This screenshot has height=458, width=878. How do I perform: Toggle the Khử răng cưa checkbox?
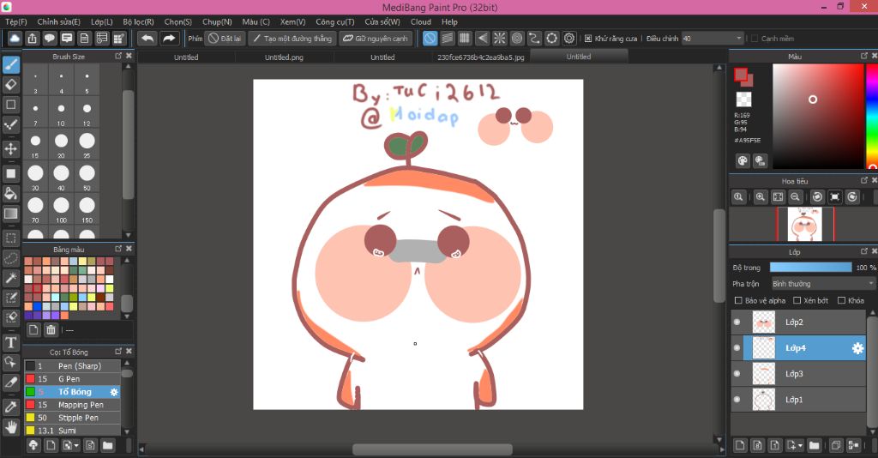click(x=587, y=39)
